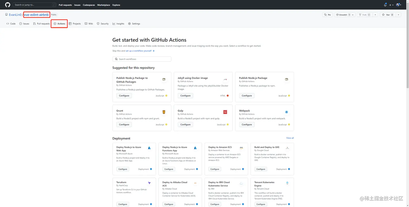Open the plus create-new dropdown
The width and height of the screenshot is (409, 207).
pos(391,5)
